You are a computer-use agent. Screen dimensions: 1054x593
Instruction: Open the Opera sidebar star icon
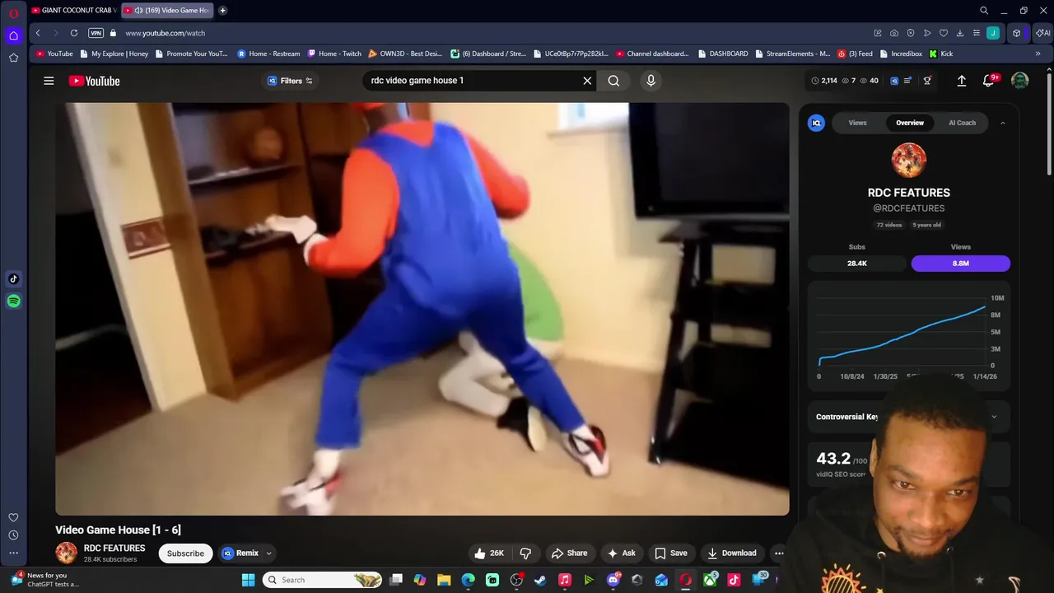[x=13, y=58]
